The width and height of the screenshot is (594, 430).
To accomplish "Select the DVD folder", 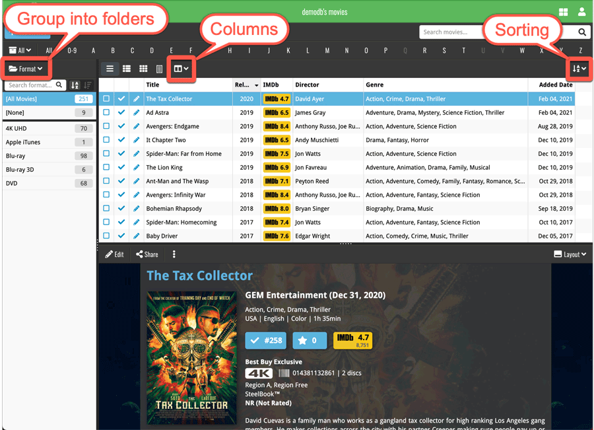I will [49, 183].
